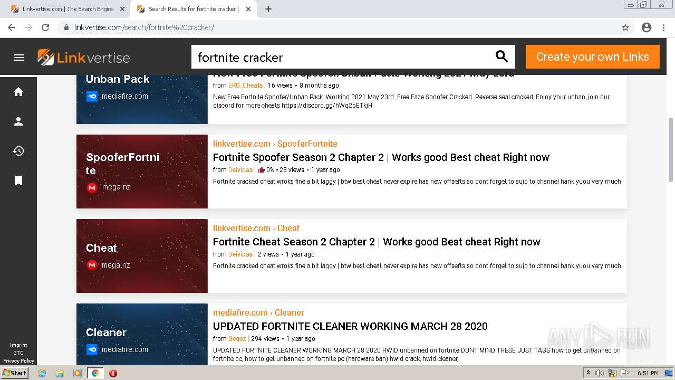This screenshot has height=380, width=675.
Task: Open the SpooferFortnite thumbnail card
Action: click(x=142, y=172)
